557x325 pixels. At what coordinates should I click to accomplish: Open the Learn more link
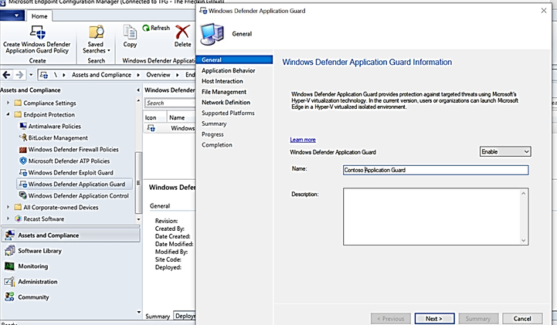(x=303, y=140)
